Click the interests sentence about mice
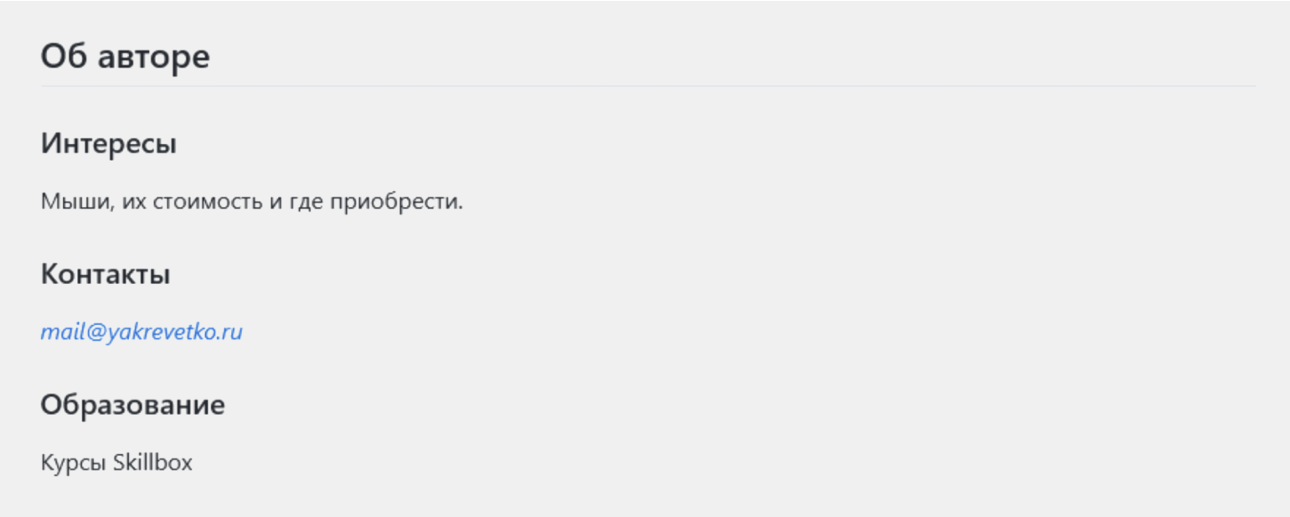Screen dimensions: 1290x517 251,202
